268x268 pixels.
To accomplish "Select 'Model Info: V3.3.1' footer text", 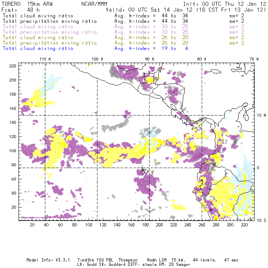I will (x=48, y=260).
